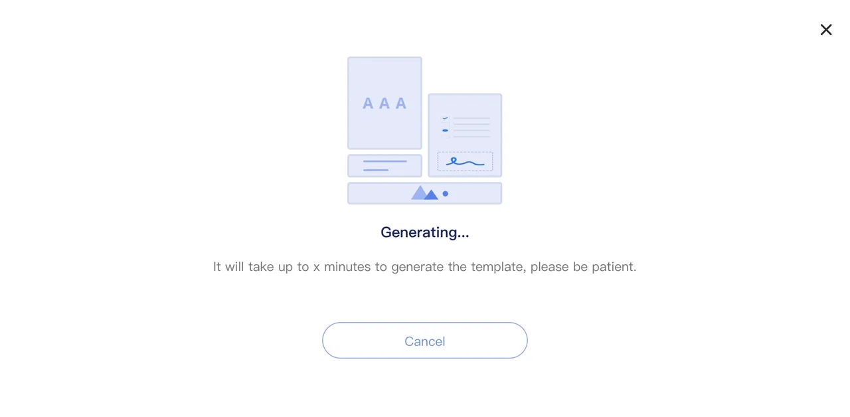
Task: Click the signature scribble box
Action: [465, 161]
